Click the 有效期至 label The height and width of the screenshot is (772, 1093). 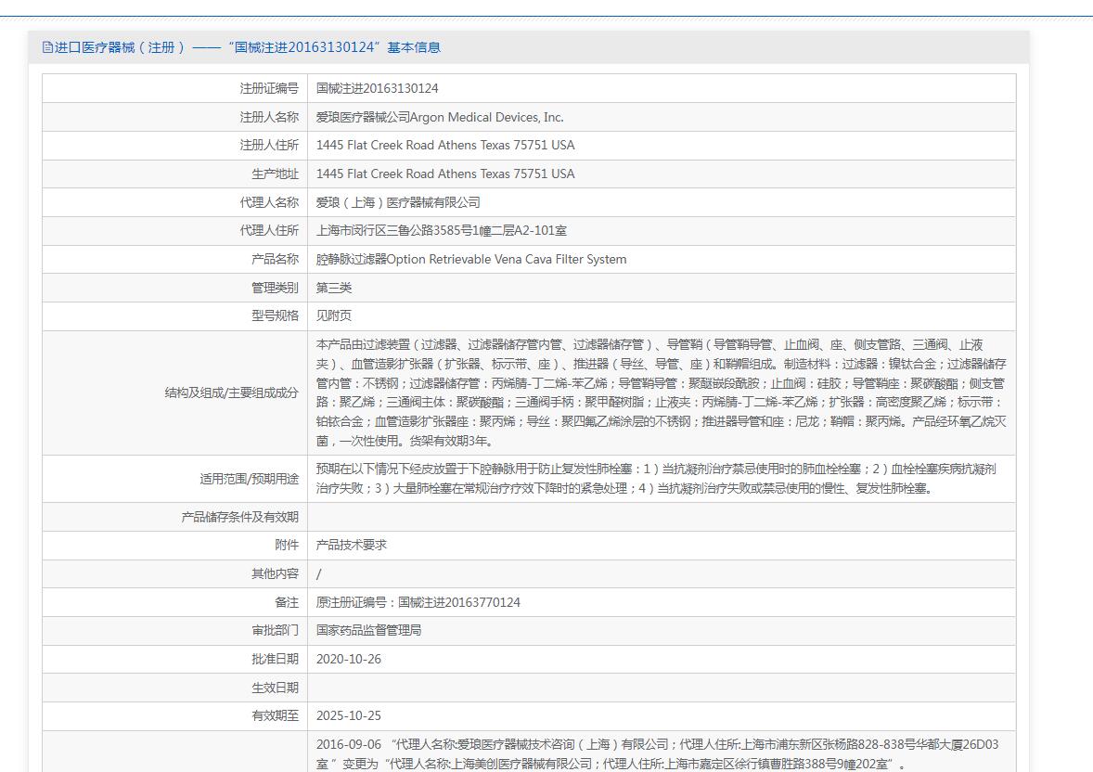(x=275, y=715)
